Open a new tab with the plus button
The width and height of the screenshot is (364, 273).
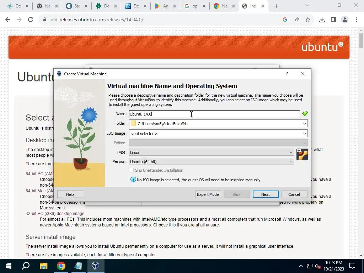tap(276, 6)
